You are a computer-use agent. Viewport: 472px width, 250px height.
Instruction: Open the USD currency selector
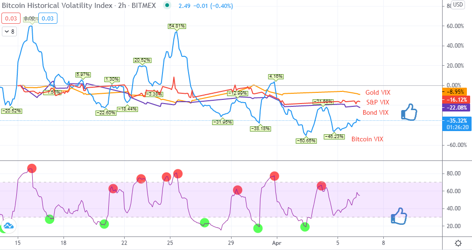458,5
